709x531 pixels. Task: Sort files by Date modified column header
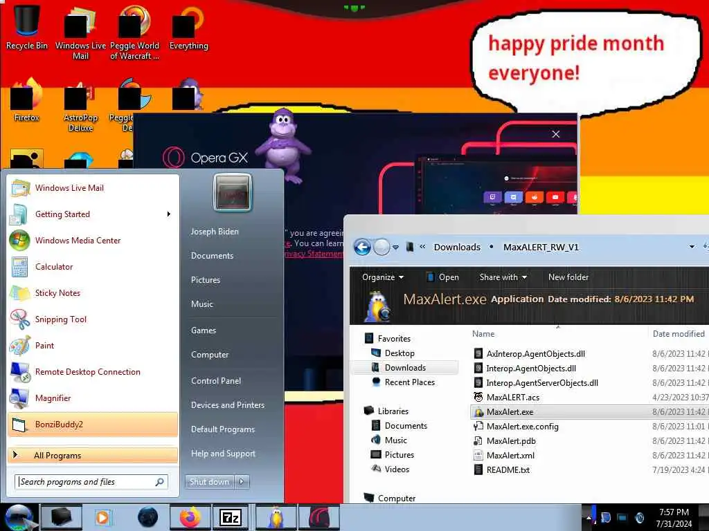679,334
